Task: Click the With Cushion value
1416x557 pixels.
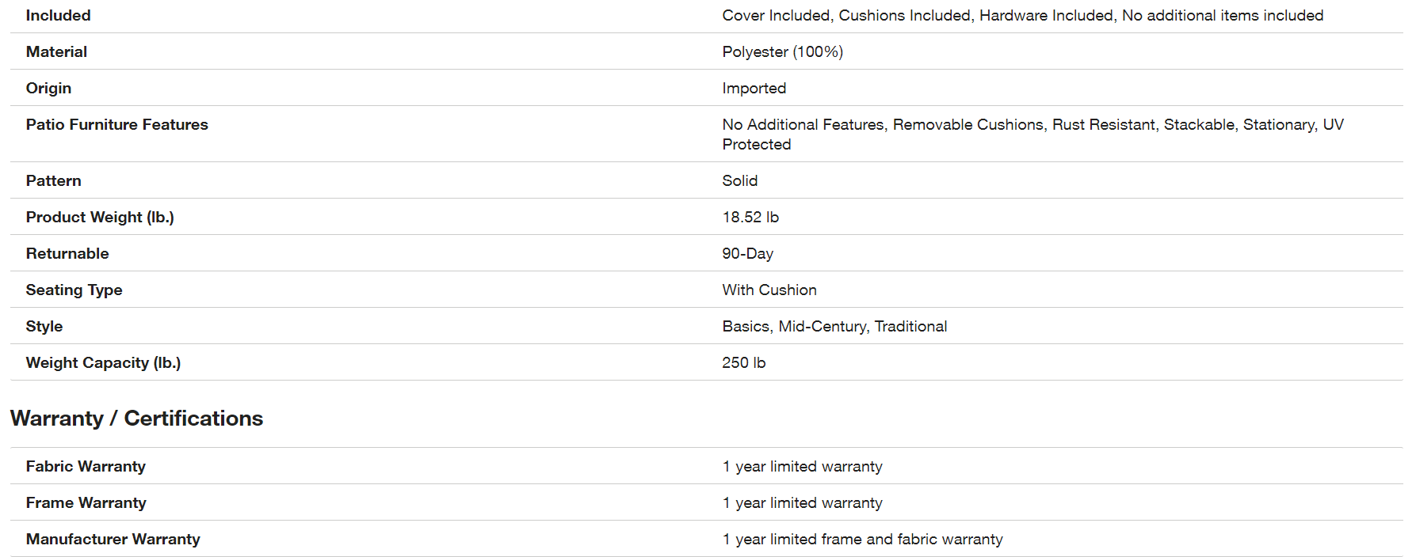Action: click(769, 290)
